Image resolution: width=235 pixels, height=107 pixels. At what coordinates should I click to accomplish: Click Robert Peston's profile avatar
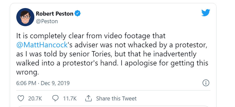coord(25,17)
